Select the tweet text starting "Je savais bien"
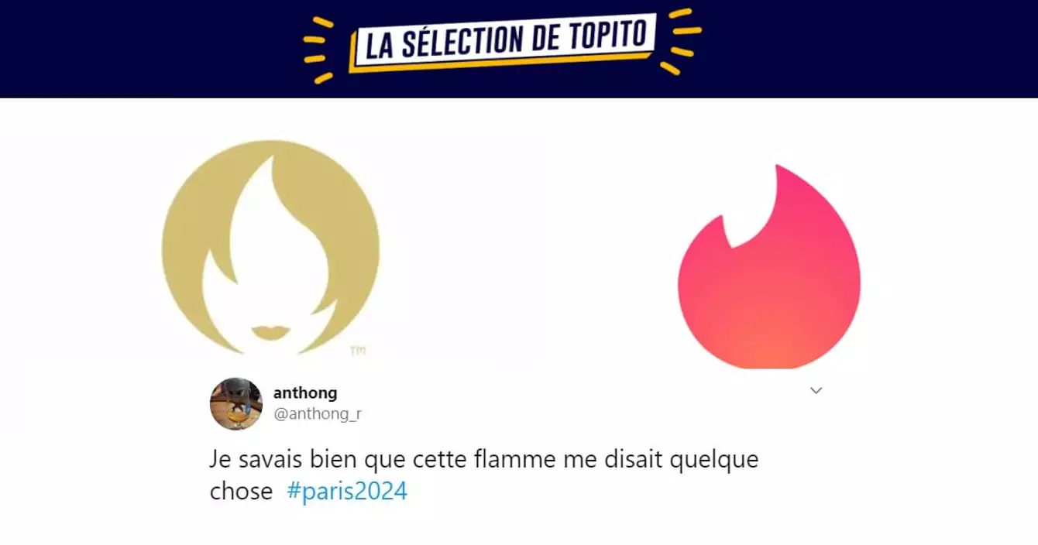 484,475
